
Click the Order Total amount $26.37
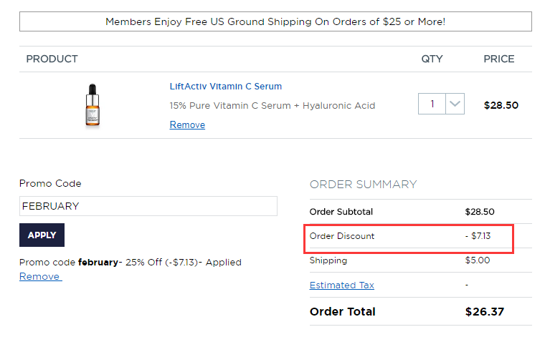pos(485,311)
